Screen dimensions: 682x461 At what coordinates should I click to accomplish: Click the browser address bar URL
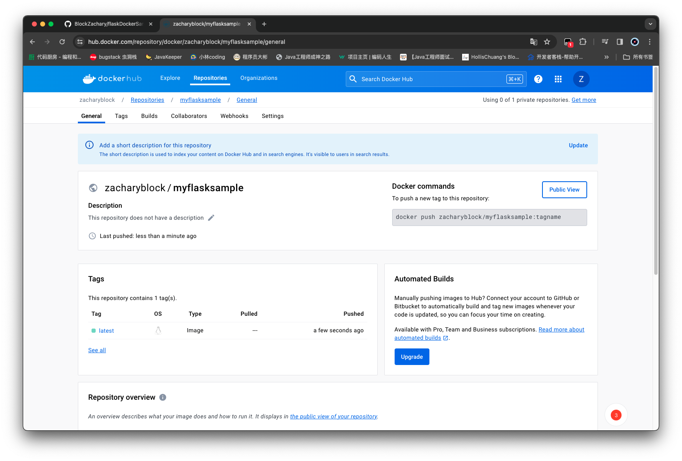(x=186, y=42)
